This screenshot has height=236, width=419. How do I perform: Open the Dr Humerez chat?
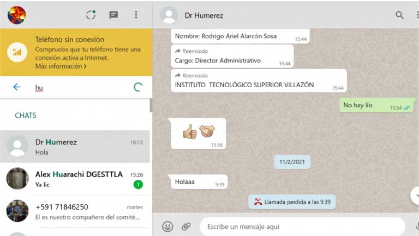pos(75,146)
